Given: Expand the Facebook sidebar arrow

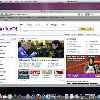Looking at the screenshot, I should (x=16, y=54).
